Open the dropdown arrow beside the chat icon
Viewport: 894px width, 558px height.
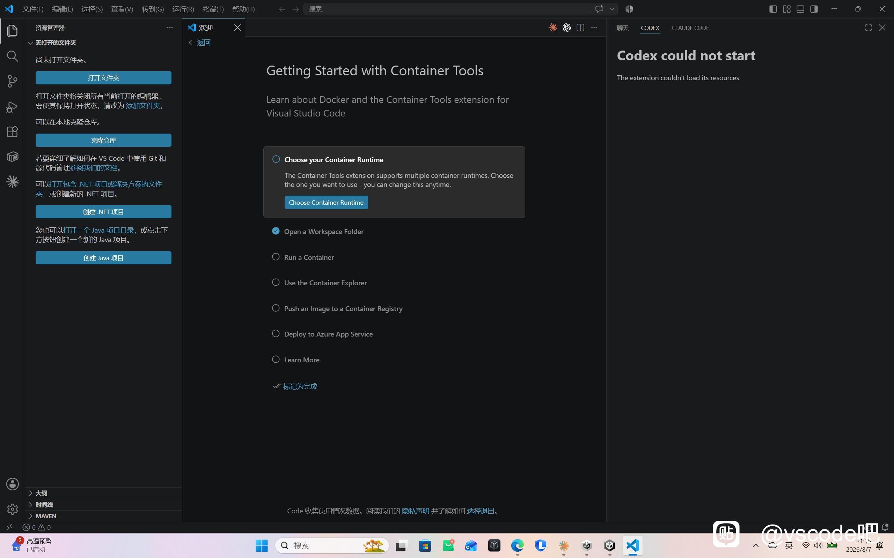pos(612,9)
